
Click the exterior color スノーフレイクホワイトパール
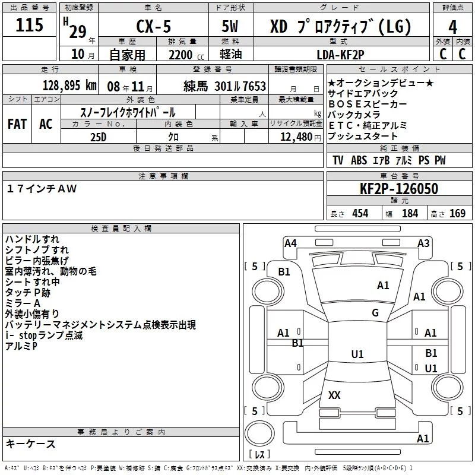coord(127,112)
